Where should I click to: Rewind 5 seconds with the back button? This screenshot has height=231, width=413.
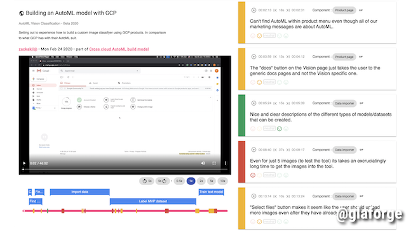click(147, 181)
